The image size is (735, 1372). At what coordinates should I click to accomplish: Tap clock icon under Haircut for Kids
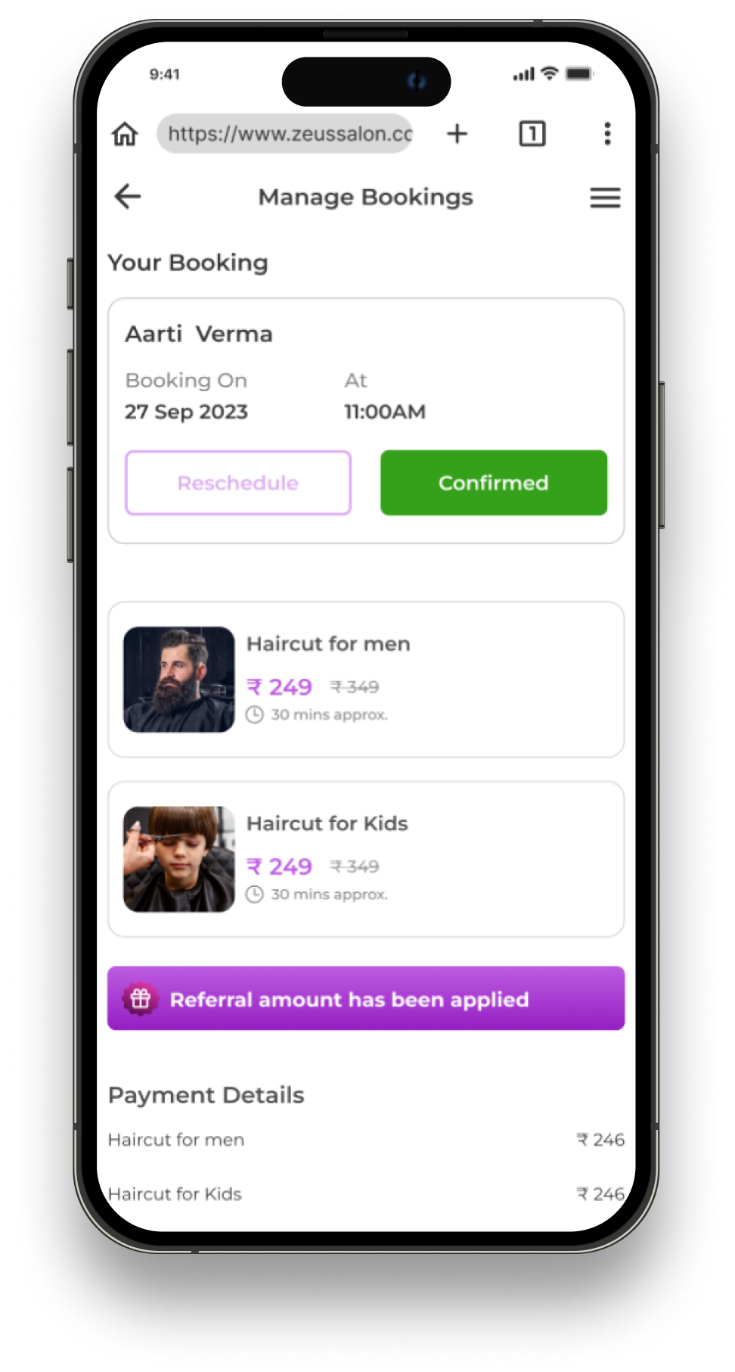pos(255,894)
